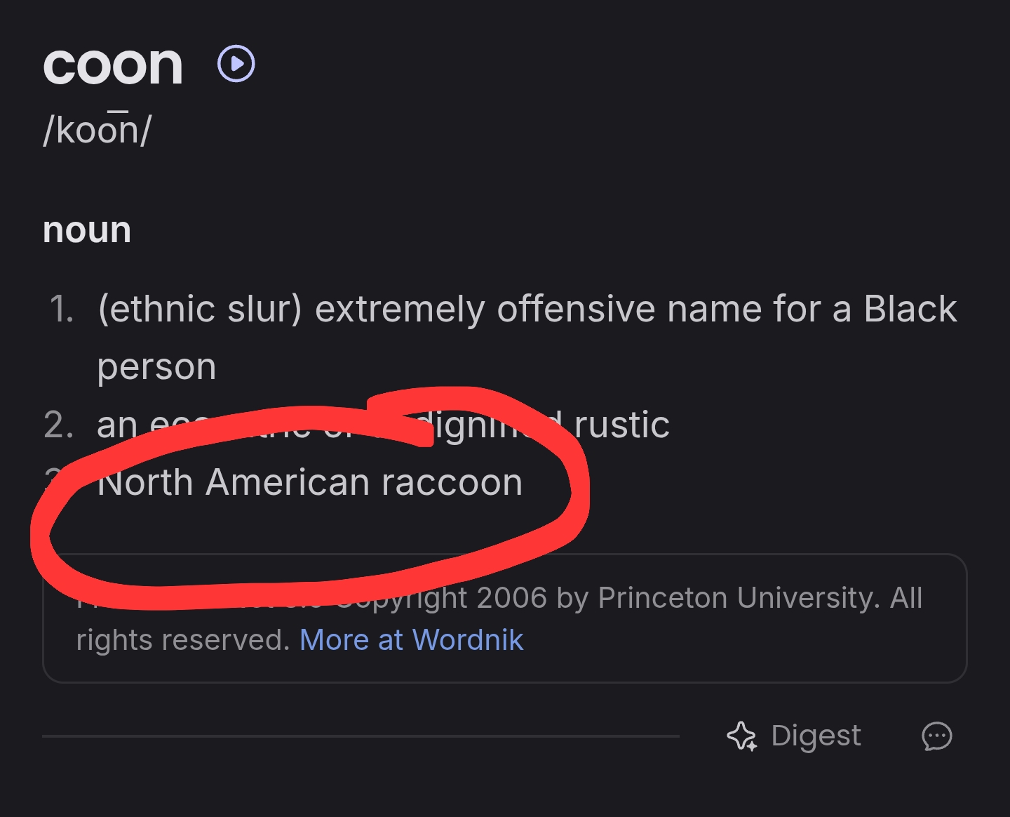Viewport: 1010px width, 817px height.
Task: Tap the Digest button label
Action: 816,736
